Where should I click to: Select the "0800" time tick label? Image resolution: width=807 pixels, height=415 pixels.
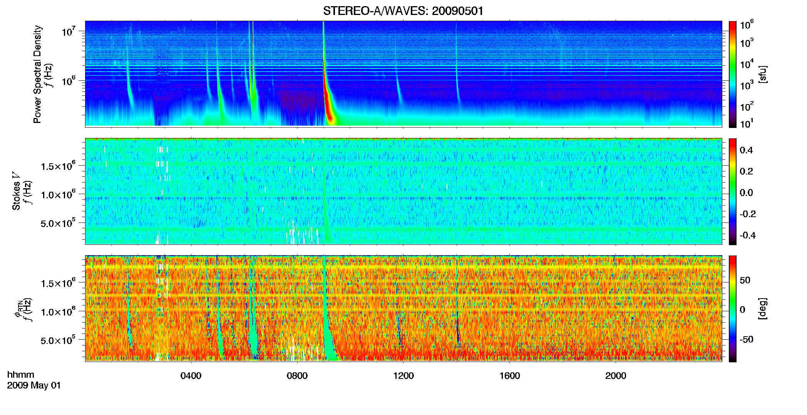pos(297,376)
